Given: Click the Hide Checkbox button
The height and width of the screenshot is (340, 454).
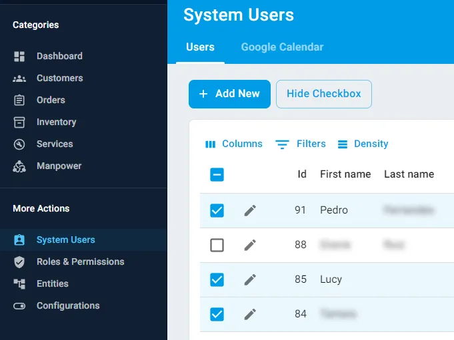Looking at the screenshot, I should coord(324,94).
